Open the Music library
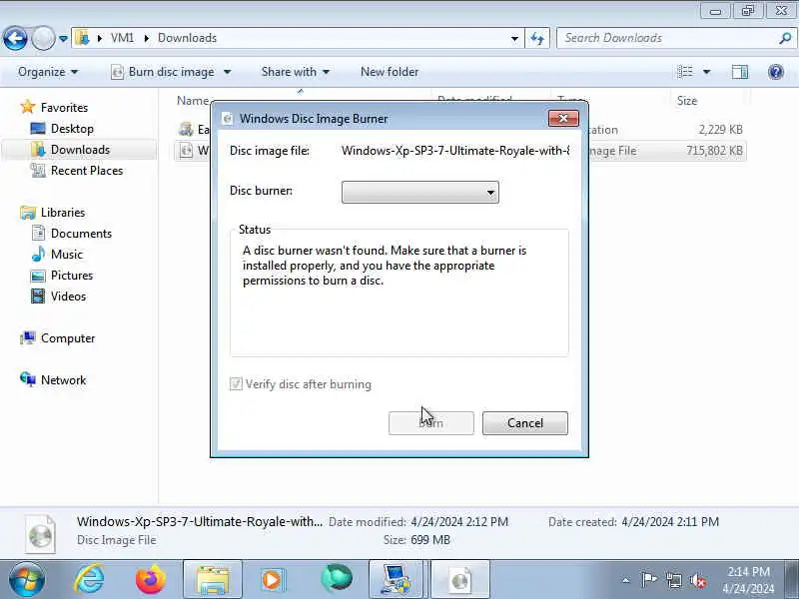 66,254
